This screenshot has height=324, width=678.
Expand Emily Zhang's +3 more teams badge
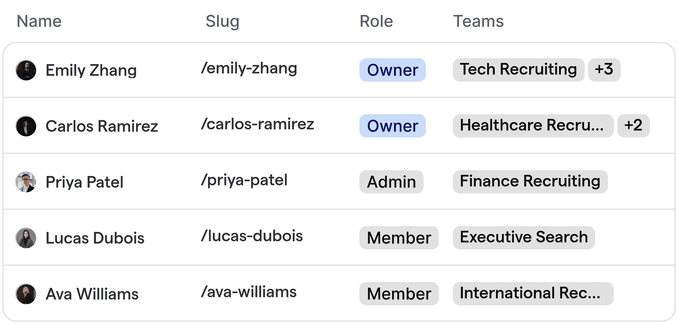pyautogui.click(x=604, y=70)
